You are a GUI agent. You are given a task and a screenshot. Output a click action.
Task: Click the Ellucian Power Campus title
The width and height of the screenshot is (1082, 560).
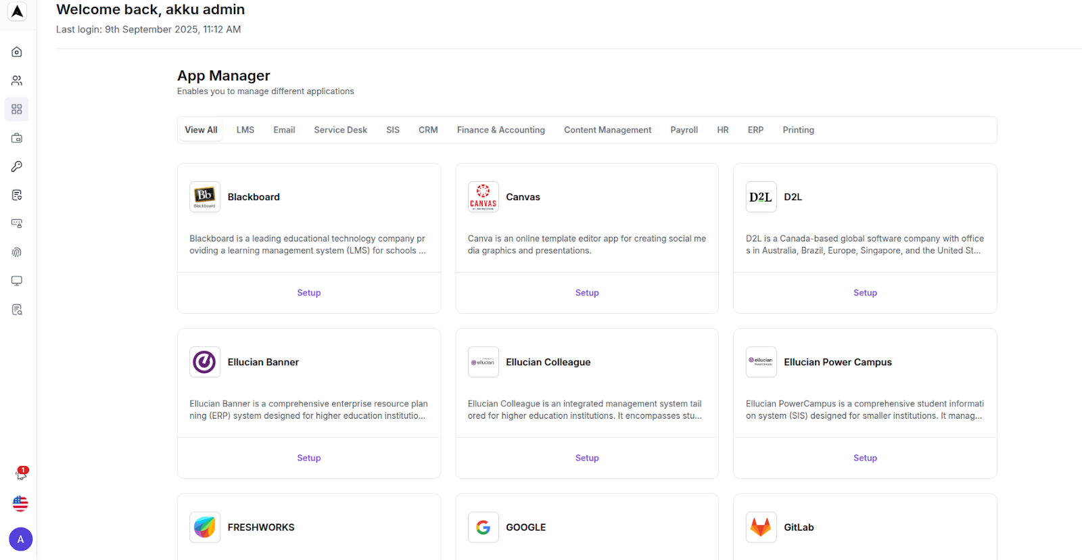click(x=838, y=362)
